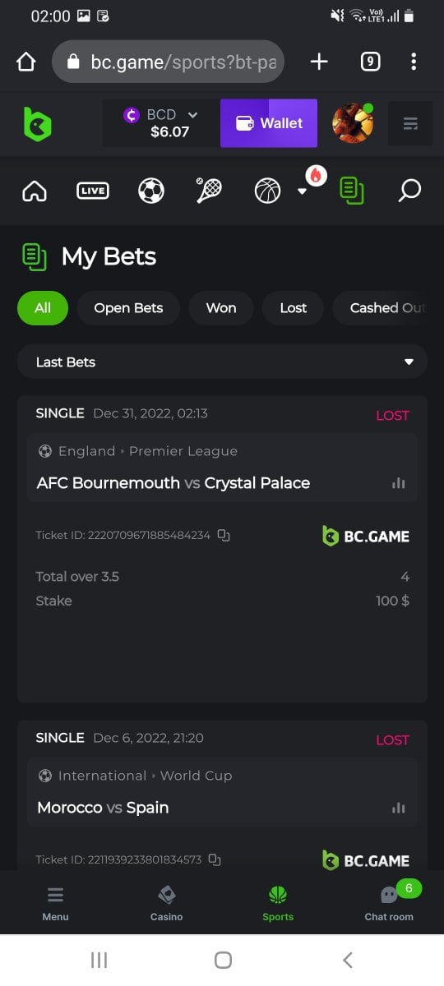Select the tennis racket sports icon
The image size is (444, 986).
209,191
